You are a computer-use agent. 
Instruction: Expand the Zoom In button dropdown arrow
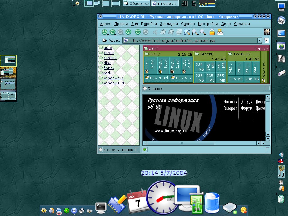198,35
